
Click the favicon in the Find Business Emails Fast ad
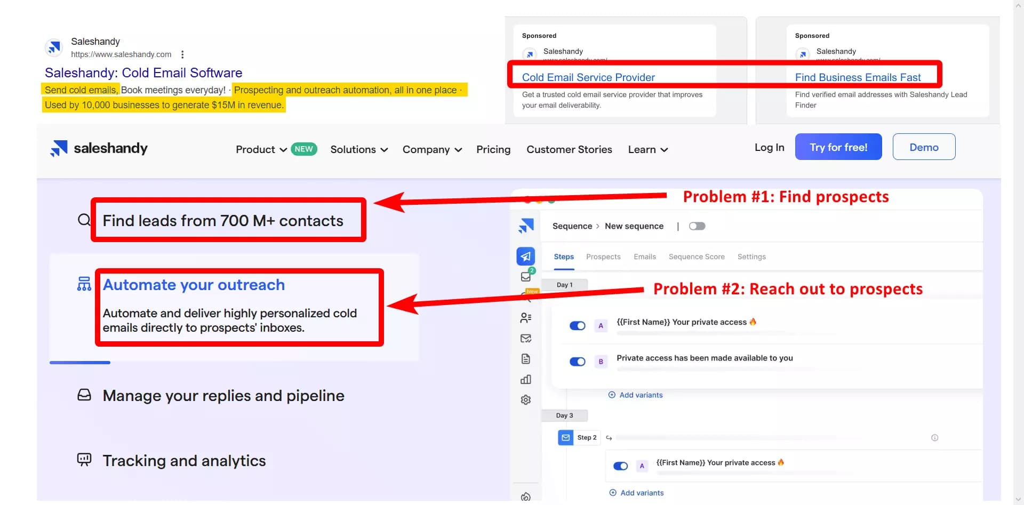803,54
